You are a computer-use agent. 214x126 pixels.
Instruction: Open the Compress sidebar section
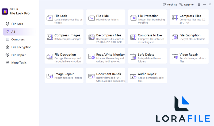[20, 39]
